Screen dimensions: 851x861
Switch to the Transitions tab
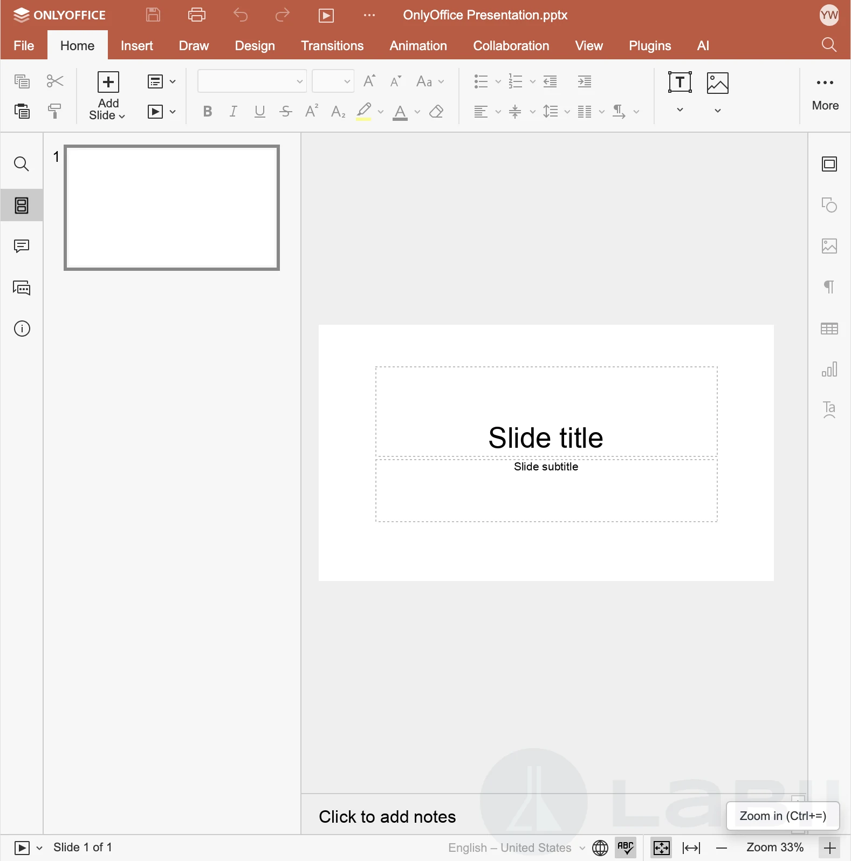[332, 46]
